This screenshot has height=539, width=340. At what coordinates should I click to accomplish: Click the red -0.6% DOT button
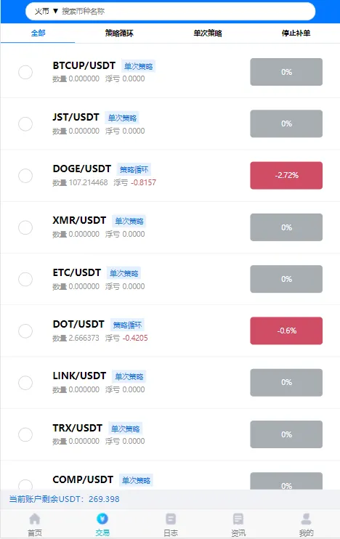[x=286, y=331]
